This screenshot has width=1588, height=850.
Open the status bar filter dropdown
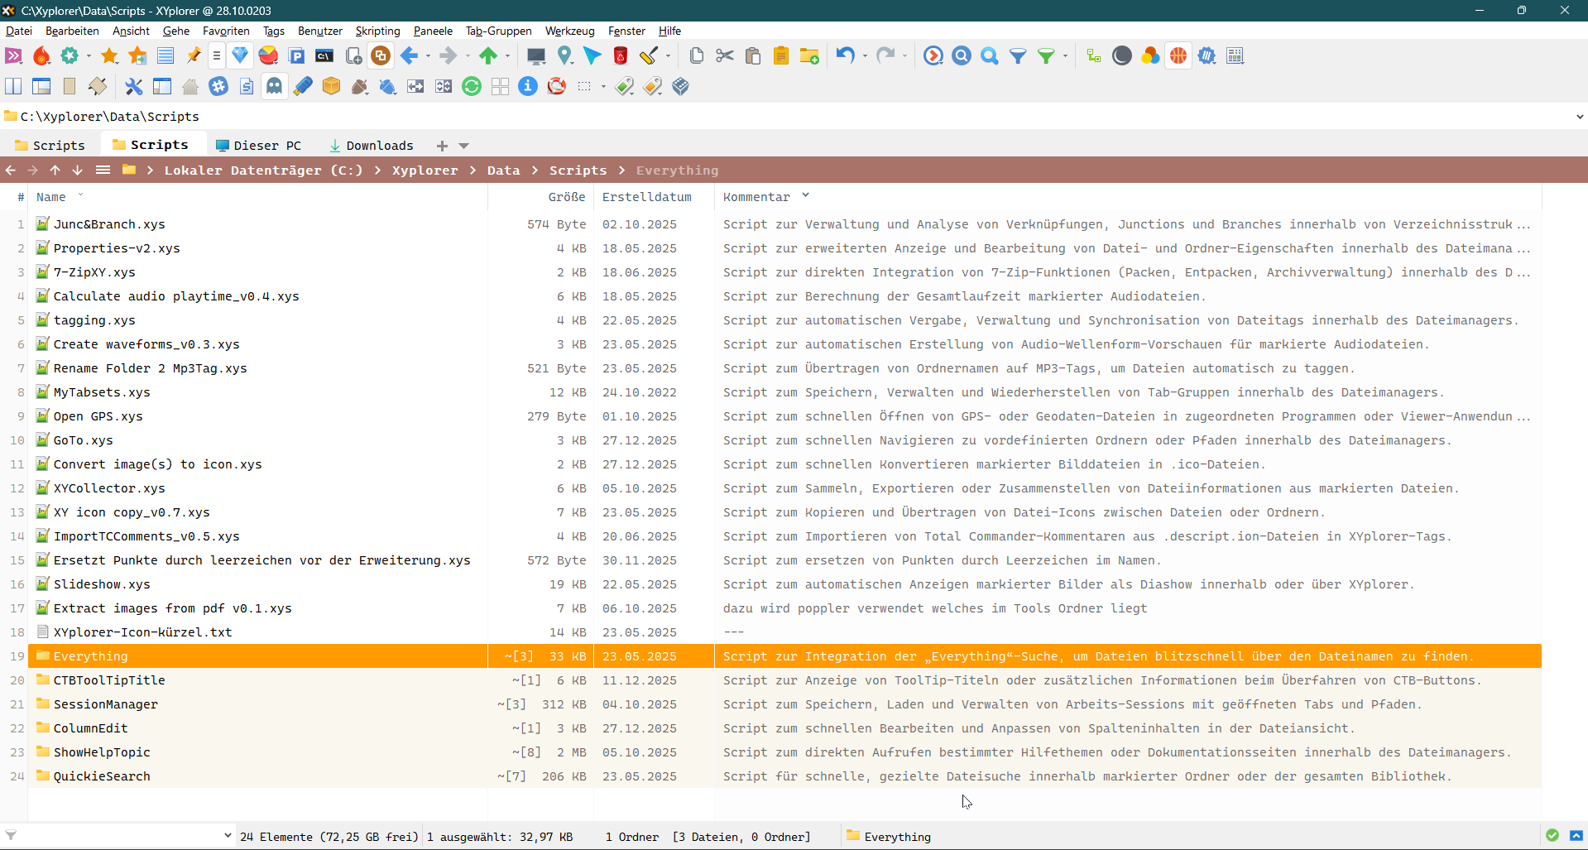[x=228, y=836]
